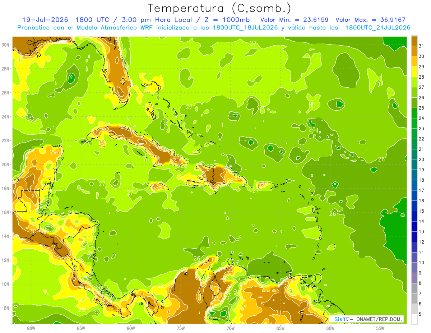Click the 14N latitude axis label
This screenshot has width=431, height=333.
pos(6,236)
